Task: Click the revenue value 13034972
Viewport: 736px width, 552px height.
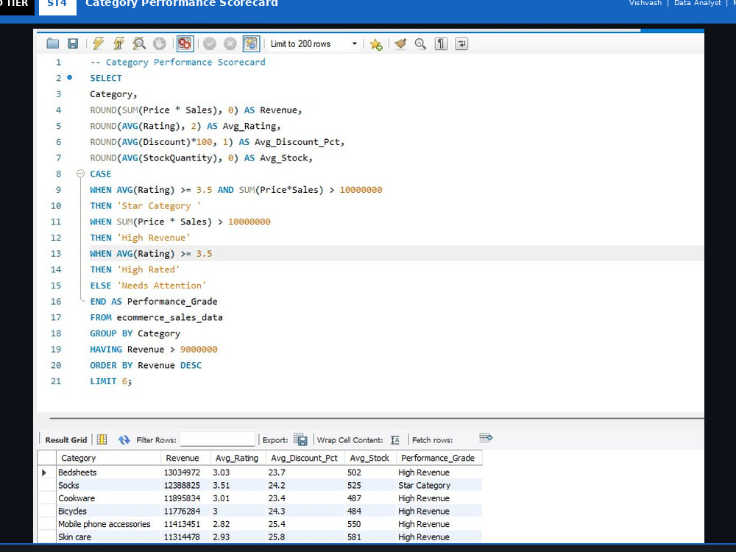Action: pos(182,473)
